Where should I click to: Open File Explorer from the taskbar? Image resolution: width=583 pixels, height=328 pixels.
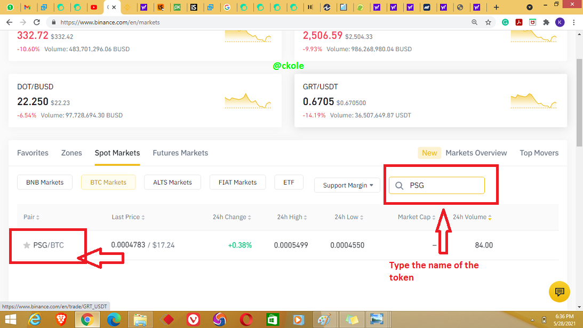click(140, 319)
